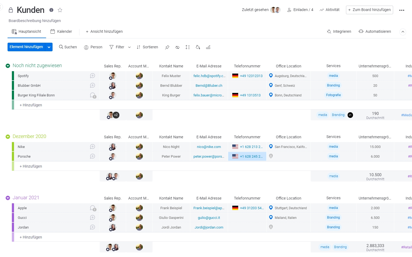Click the row height icon
Image resolution: width=412 pixels, height=257 pixels.
click(x=188, y=47)
